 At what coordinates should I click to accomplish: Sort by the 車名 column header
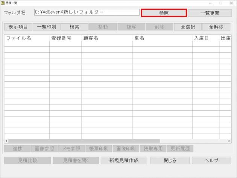coord(163,38)
